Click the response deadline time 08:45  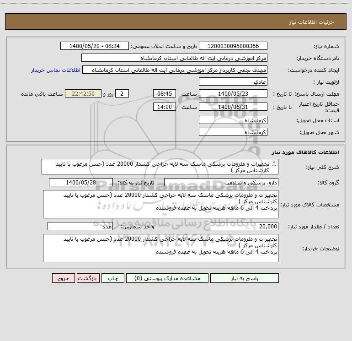click(164, 93)
